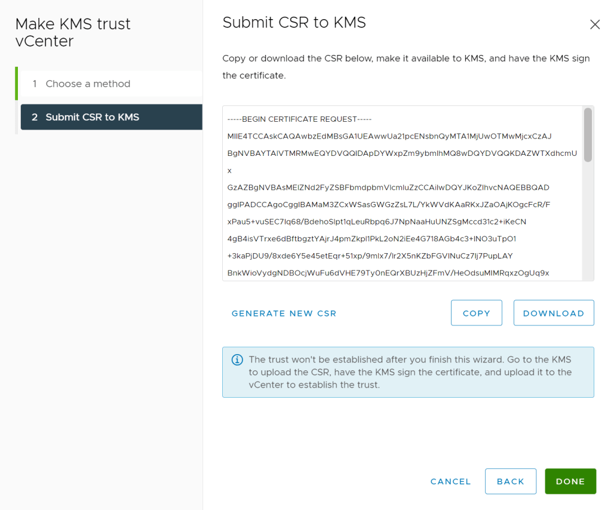Click the Submit CSR to KMS heading
Viewport: 611px width, 510px height.
point(294,23)
